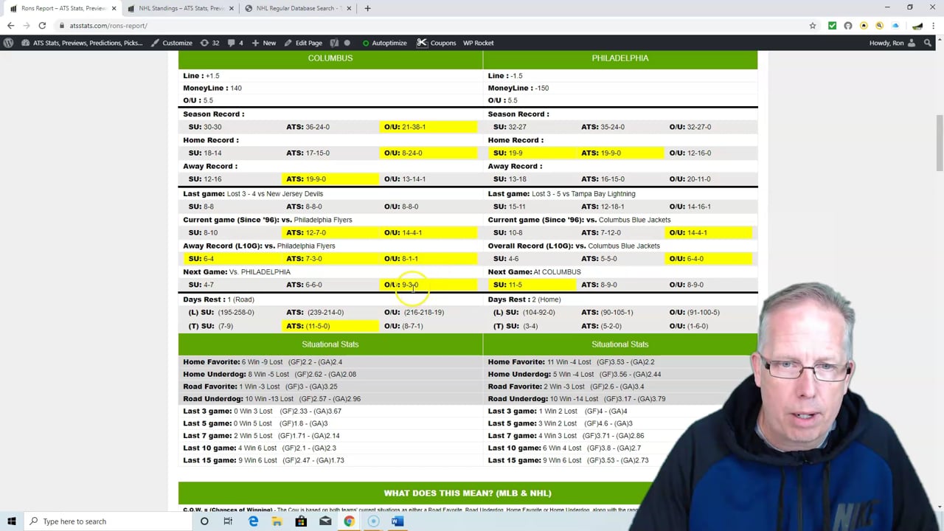Viewport: 944px width, 531px height.
Task: Click New in the WordPress admin bar
Action: pyautogui.click(x=263, y=43)
